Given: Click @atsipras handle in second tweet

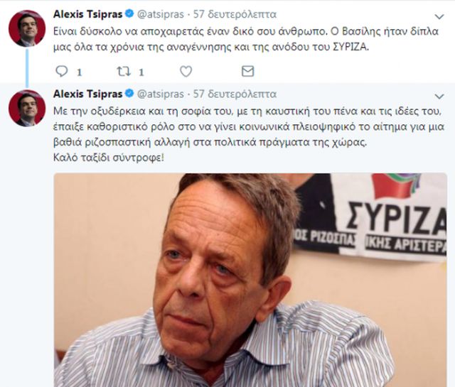Looking at the screenshot, I should (x=161, y=94).
